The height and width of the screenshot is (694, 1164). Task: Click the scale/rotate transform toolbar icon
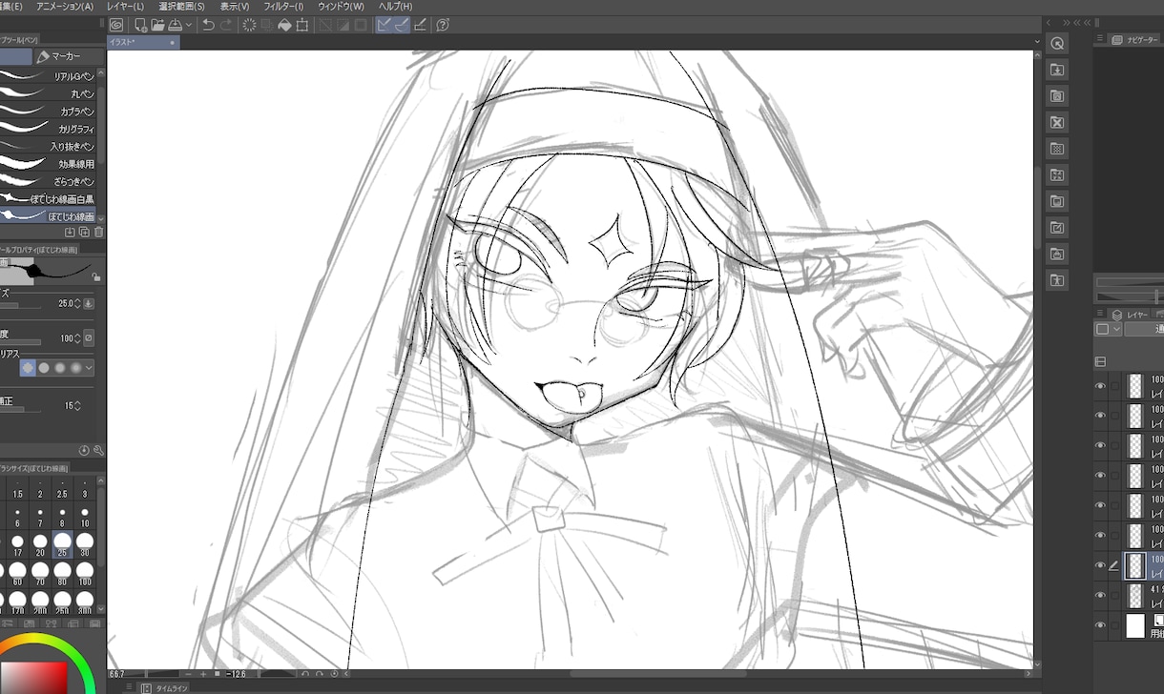302,25
